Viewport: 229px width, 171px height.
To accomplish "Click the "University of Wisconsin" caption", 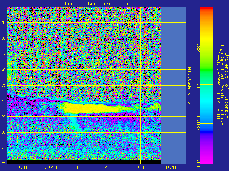I will (226, 85).
